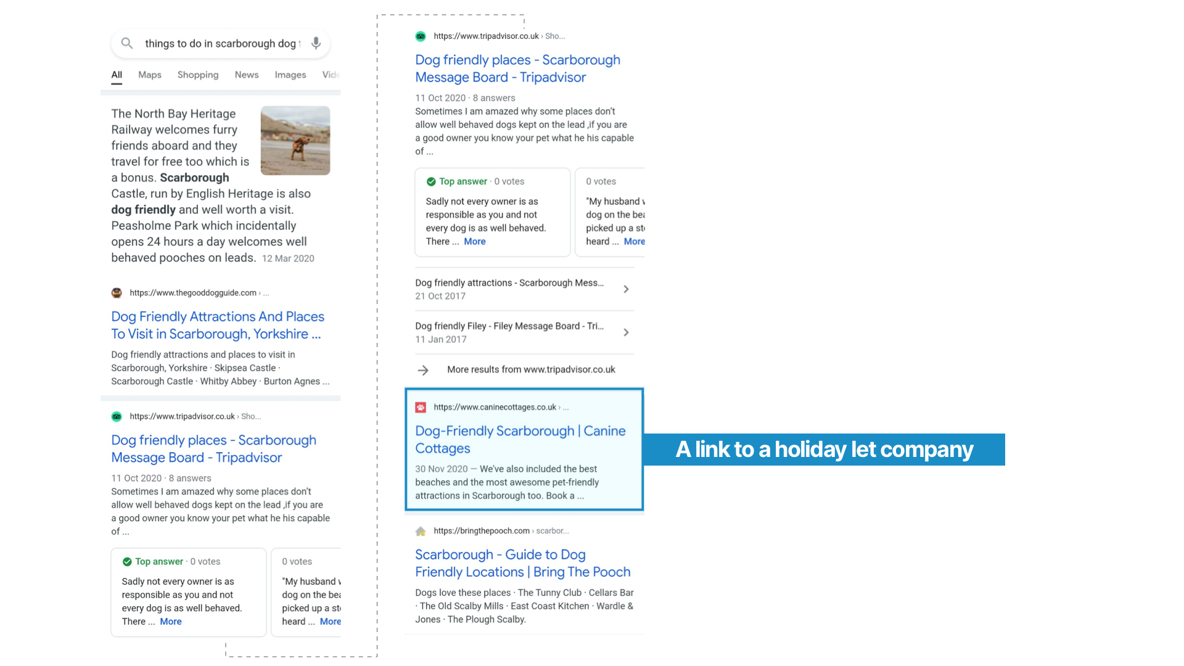The width and height of the screenshot is (1184, 666).
Task: Go to the News tab
Action: (x=247, y=75)
